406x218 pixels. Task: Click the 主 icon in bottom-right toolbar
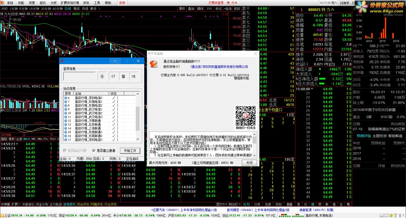pyautogui.click(x=341, y=204)
